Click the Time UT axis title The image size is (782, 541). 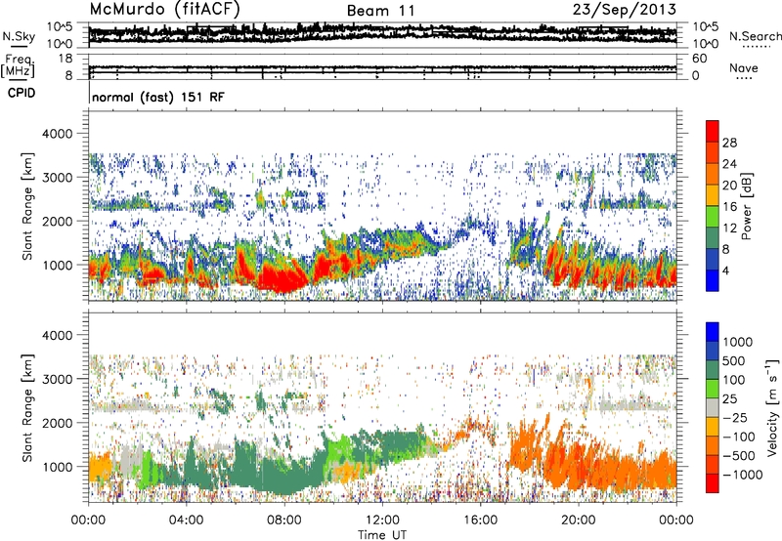tap(382, 535)
